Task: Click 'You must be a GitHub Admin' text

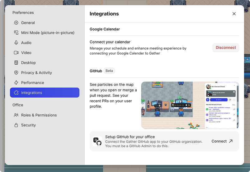Action: [x=137, y=146]
